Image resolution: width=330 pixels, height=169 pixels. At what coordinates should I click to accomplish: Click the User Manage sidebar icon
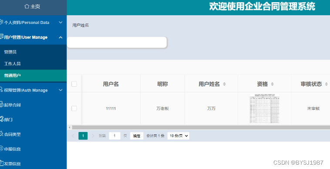tap(1, 37)
